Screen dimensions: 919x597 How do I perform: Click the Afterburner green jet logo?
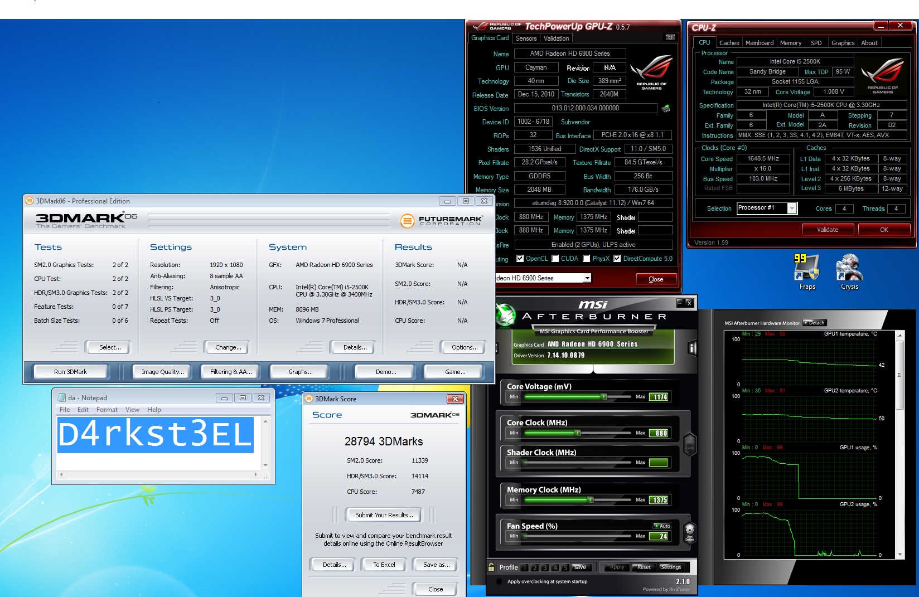(x=506, y=314)
